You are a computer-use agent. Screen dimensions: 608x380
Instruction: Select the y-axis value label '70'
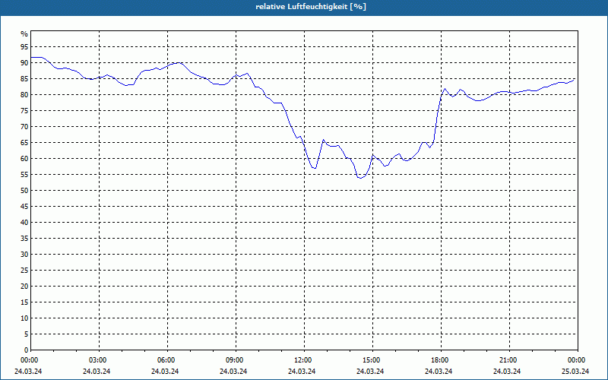(x=24, y=126)
